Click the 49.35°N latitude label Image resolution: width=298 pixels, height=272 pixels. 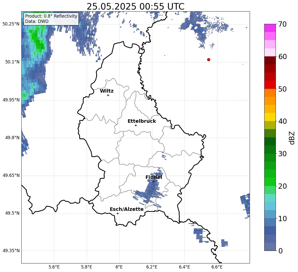(11, 251)
